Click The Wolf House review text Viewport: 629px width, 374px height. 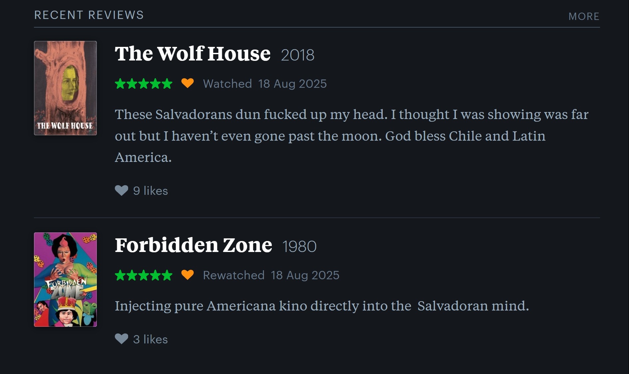tap(351, 136)
